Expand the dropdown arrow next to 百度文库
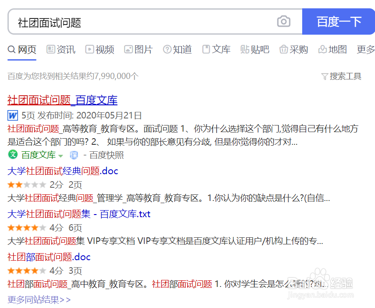The height and width of the screenshot is (308, 375). coord(61,156)
